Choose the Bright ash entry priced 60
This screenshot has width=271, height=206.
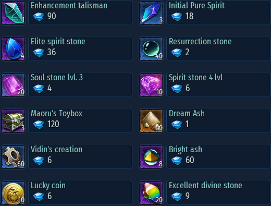click(218, 156)
